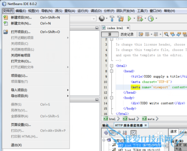The height and width of the screenshot is (151, 187).
Task: Click the Build Project hammer icon
Action: [112, 19]
